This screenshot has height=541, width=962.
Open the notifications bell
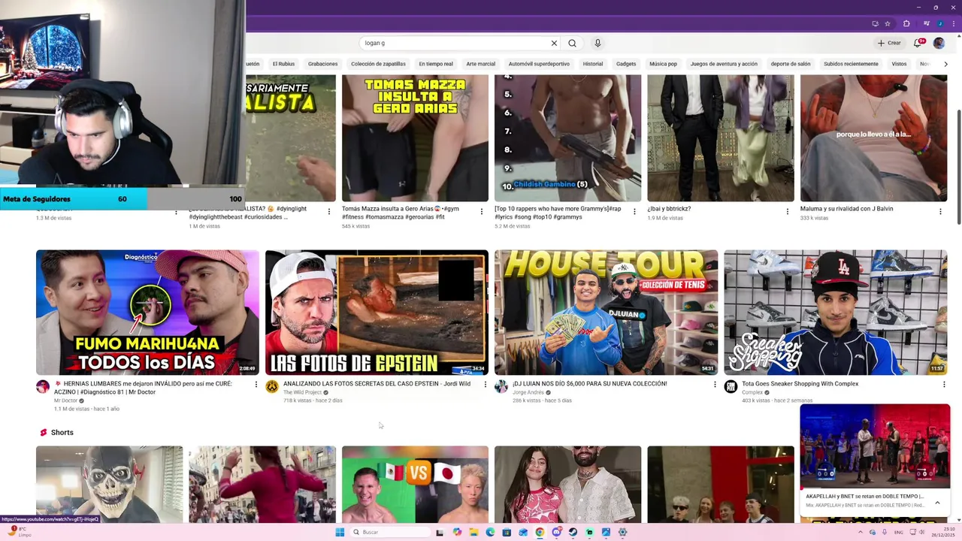918,43
